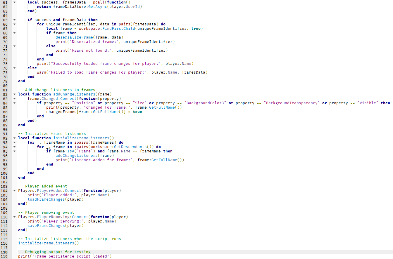Collapse the else branch on line 76
The height and width of the screenshot is (259, 393).
click(x=14, y=68)
